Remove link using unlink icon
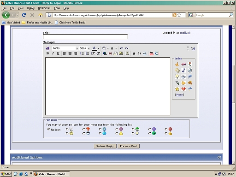Screen dimensions: 236x177 pyautogui.click(x=110, y=53)
